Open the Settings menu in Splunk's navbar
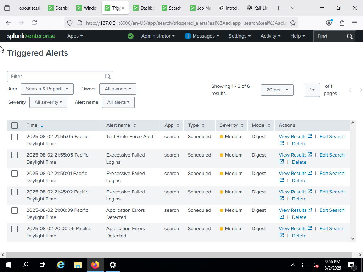Image resolution: width=363 pixels, height=272 pixels. pyautogui.click(x=240, y=36)
